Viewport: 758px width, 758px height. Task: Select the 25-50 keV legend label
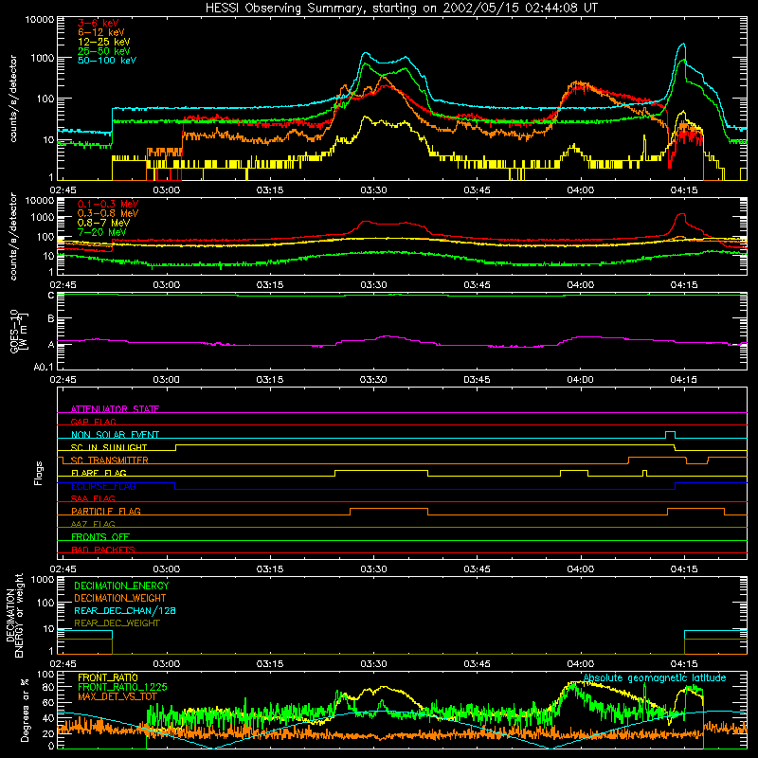(103, 51)
